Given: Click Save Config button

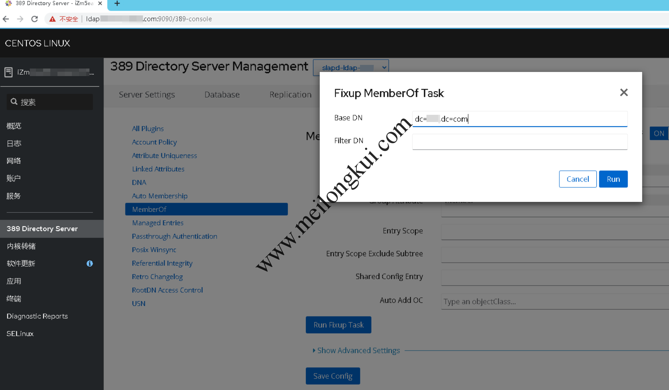Looking at the screenshot, I should [x=333, y=376].
